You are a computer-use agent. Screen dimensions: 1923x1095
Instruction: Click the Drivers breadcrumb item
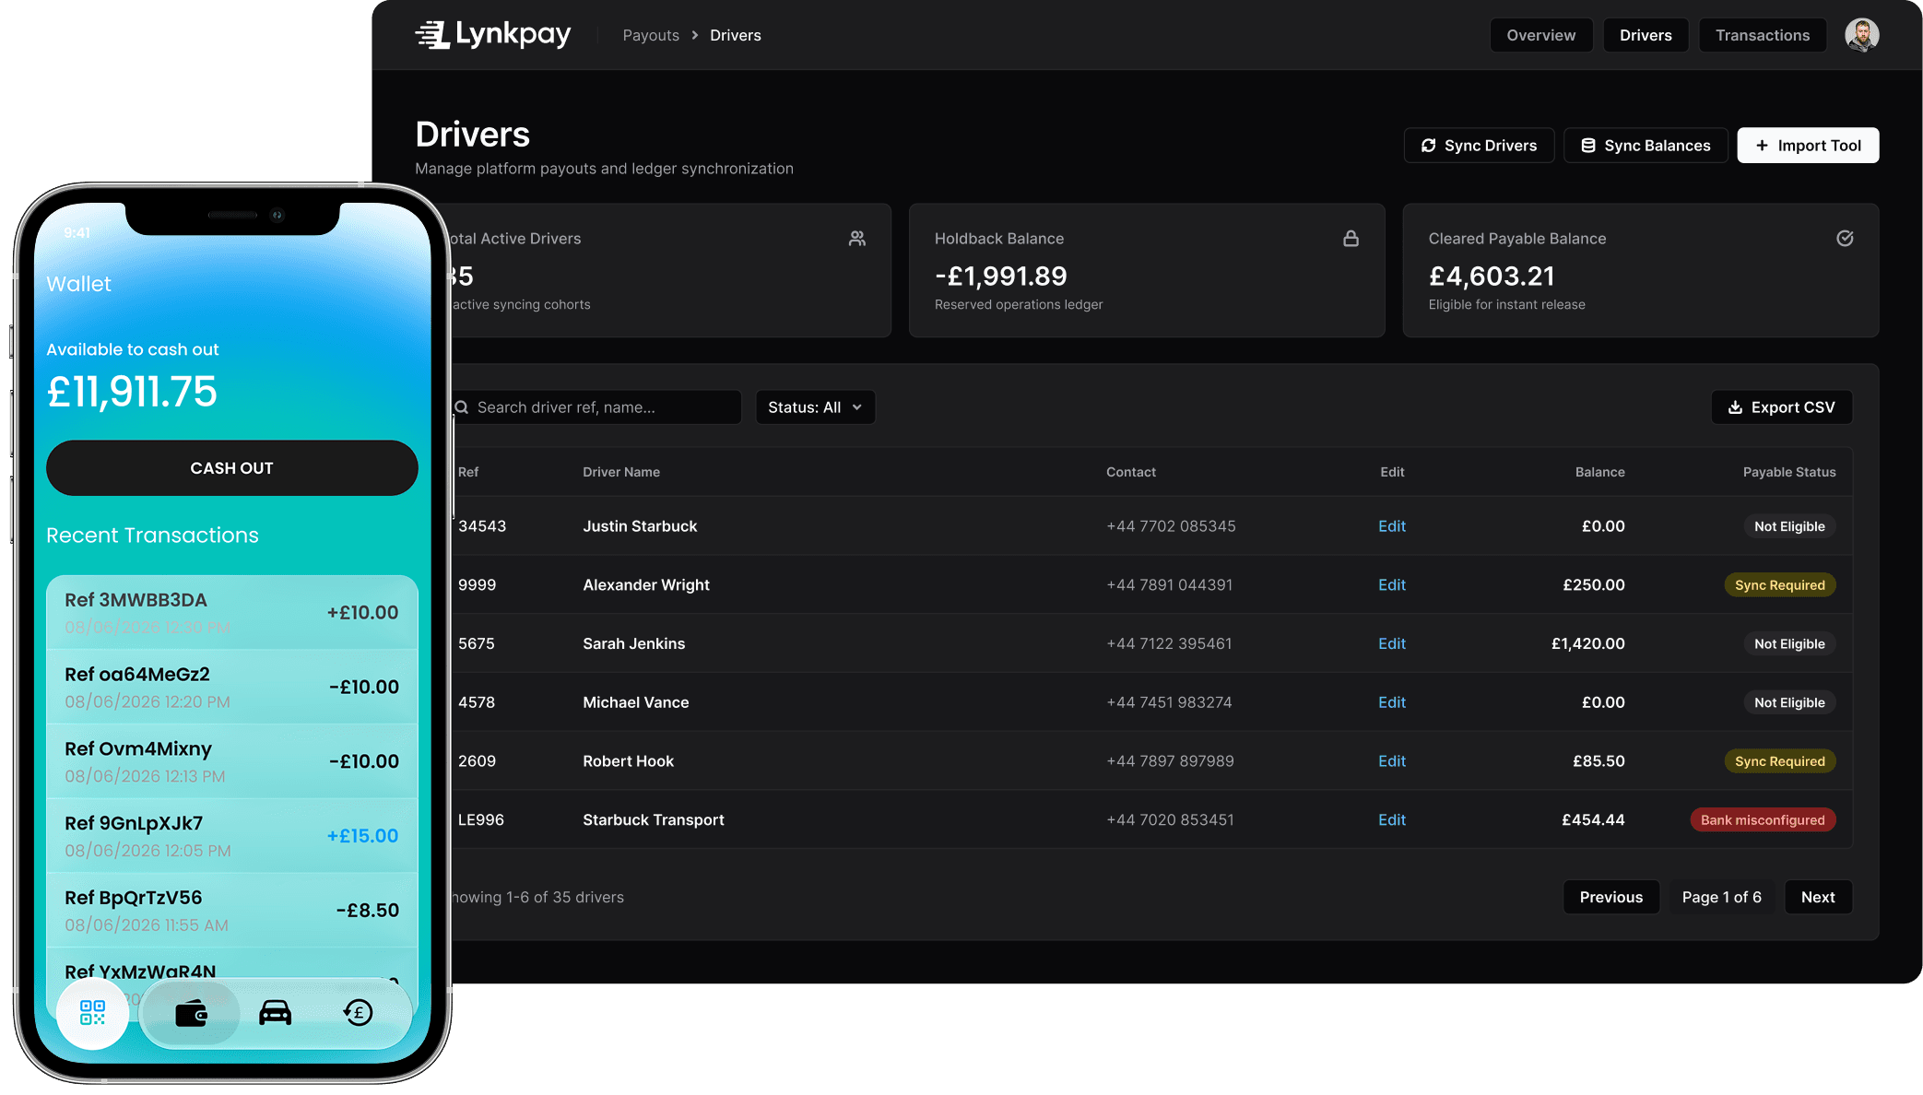(736, 35)
